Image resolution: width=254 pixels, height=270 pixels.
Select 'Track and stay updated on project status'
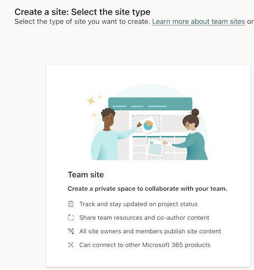[138, 204]
